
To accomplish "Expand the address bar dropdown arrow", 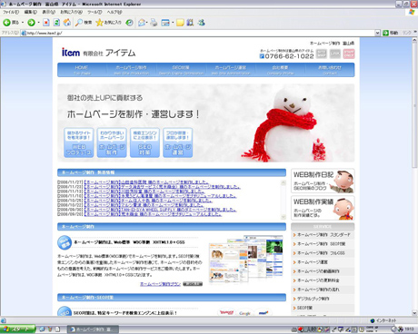I will tap(377, 33).
